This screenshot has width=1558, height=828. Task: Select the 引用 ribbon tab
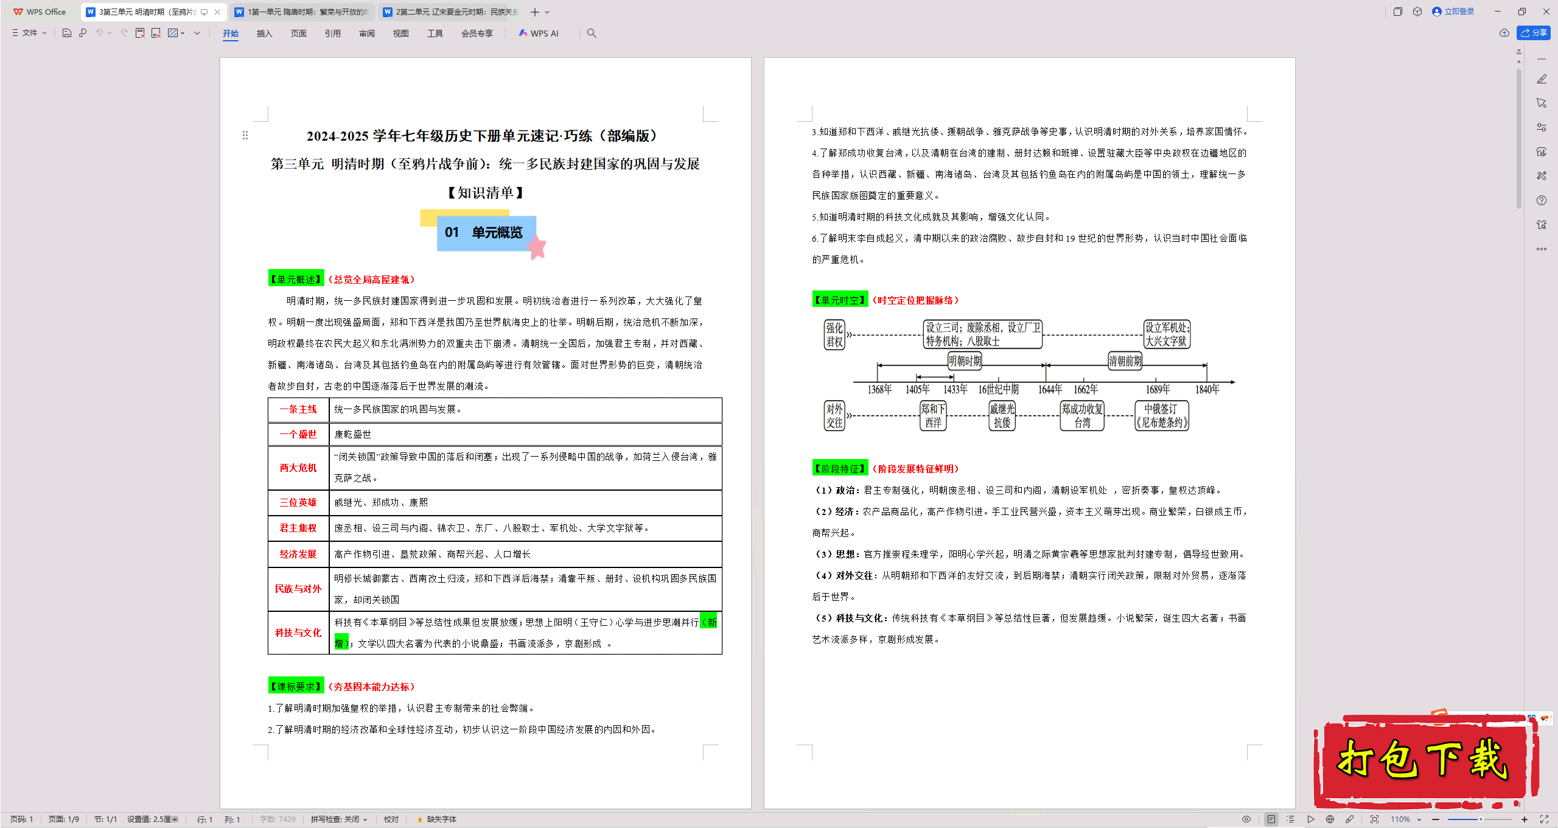point(332,33)
